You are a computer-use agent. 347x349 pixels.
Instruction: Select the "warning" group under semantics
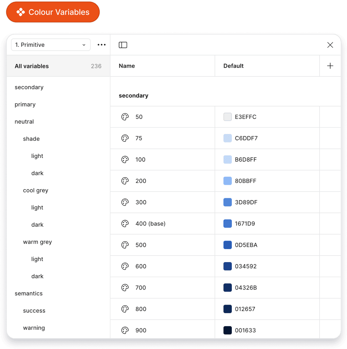pyautogui.click(x=34, y=327)
